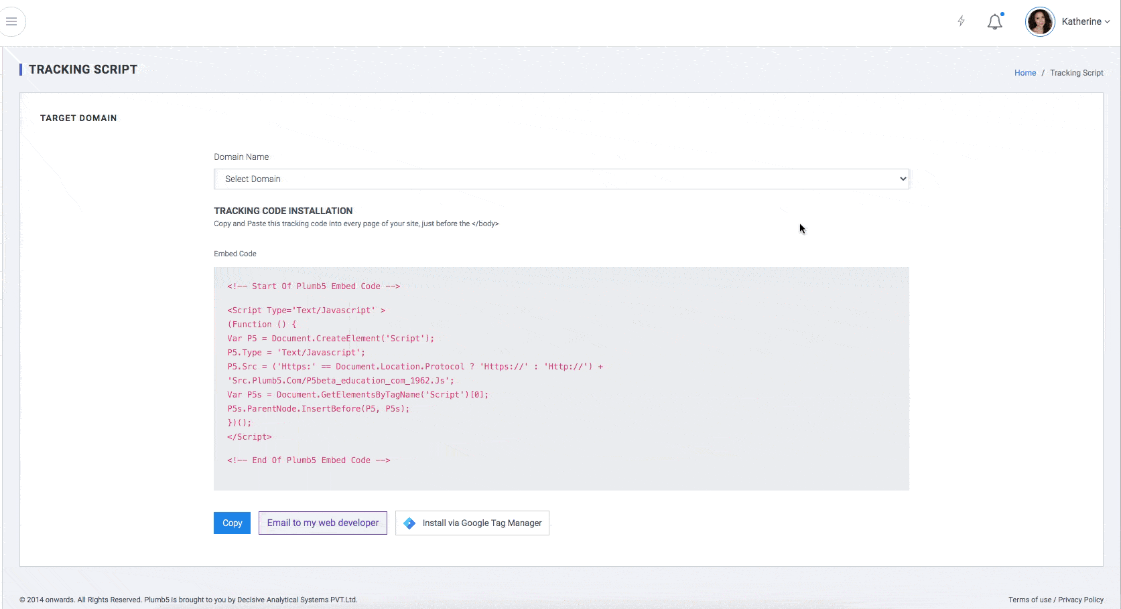Open the hamburger sidebar menu
Image resolution: width=1121 pixels, height=609 pixels.
11,21
